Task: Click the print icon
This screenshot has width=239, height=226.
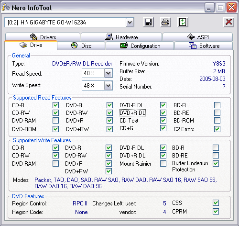Action: point(165,22)
